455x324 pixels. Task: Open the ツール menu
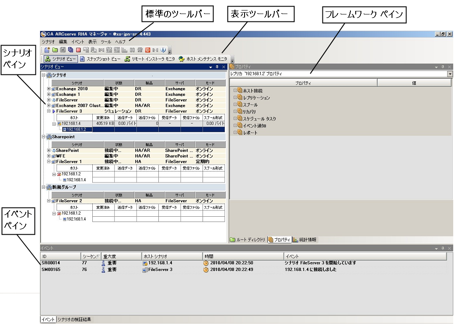106,42
